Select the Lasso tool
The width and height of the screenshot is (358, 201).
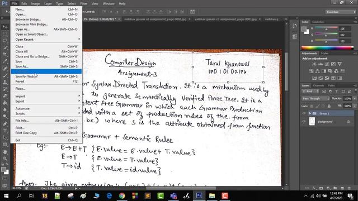[5, 41]
